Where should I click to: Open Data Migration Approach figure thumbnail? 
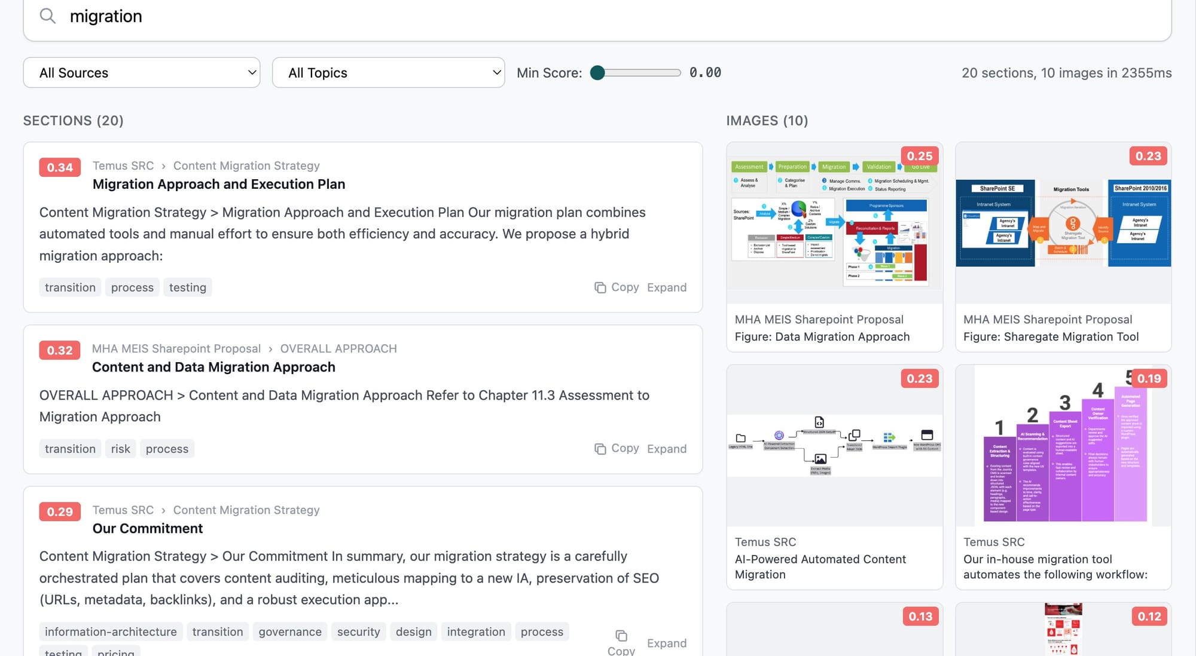pos(834,223)
